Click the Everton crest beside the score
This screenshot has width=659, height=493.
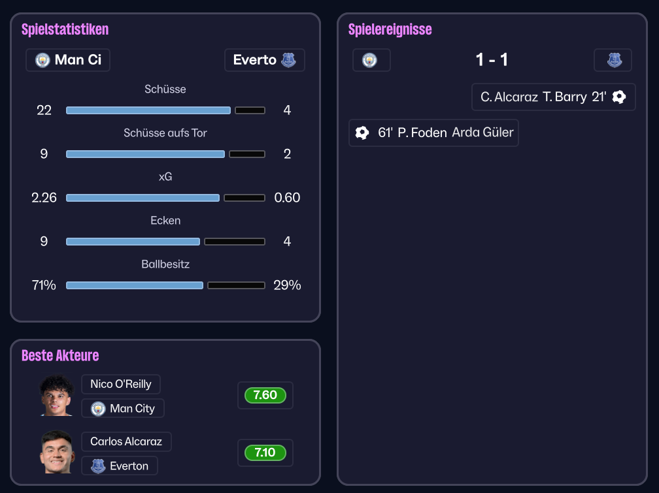point(614,60)
